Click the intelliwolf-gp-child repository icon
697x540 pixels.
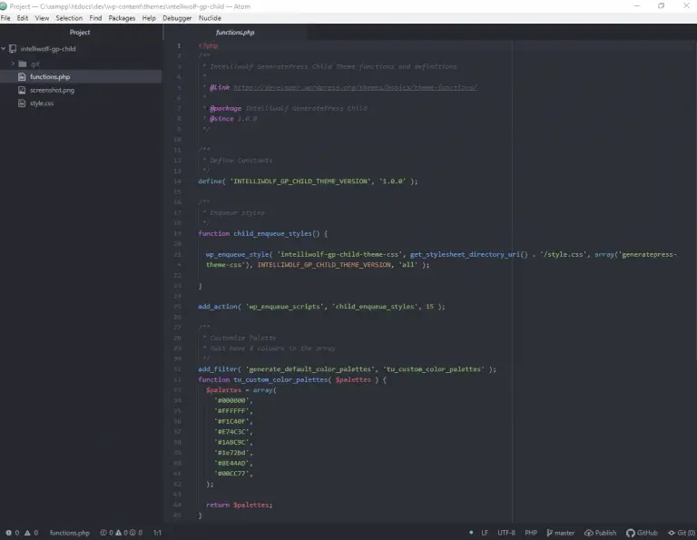pos(13,48)
